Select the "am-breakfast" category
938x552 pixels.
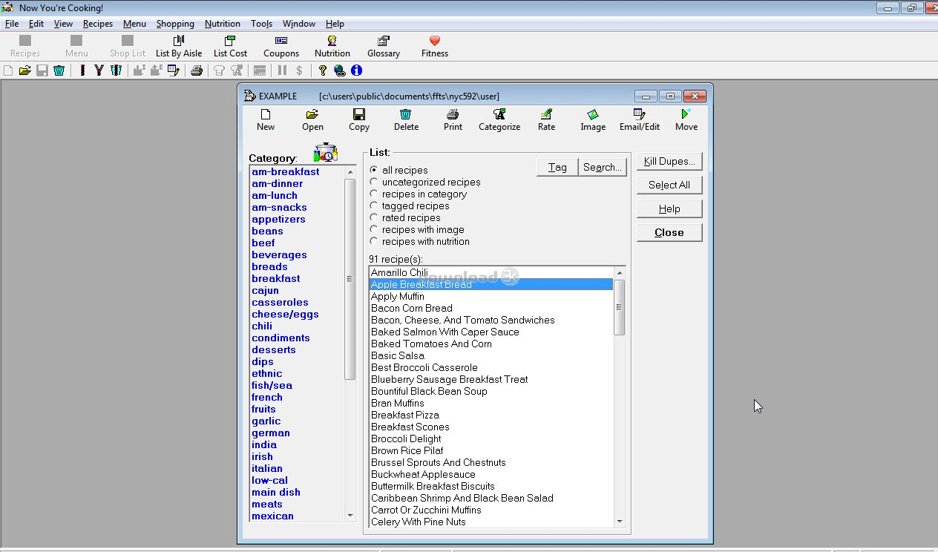click(x=286, y=171)
